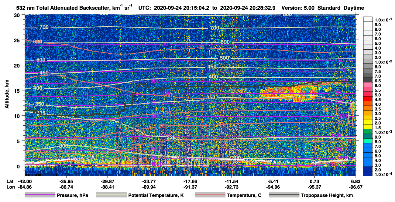The height and width of the screenshot is (202, 395).
Task: Click latitude value -17.66
Action: coord(190,181)
